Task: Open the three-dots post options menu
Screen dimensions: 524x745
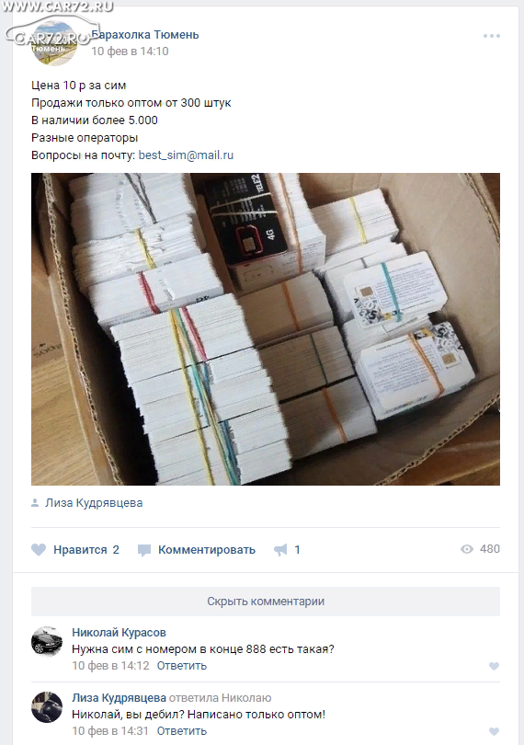Action: [x=491, y=36]
